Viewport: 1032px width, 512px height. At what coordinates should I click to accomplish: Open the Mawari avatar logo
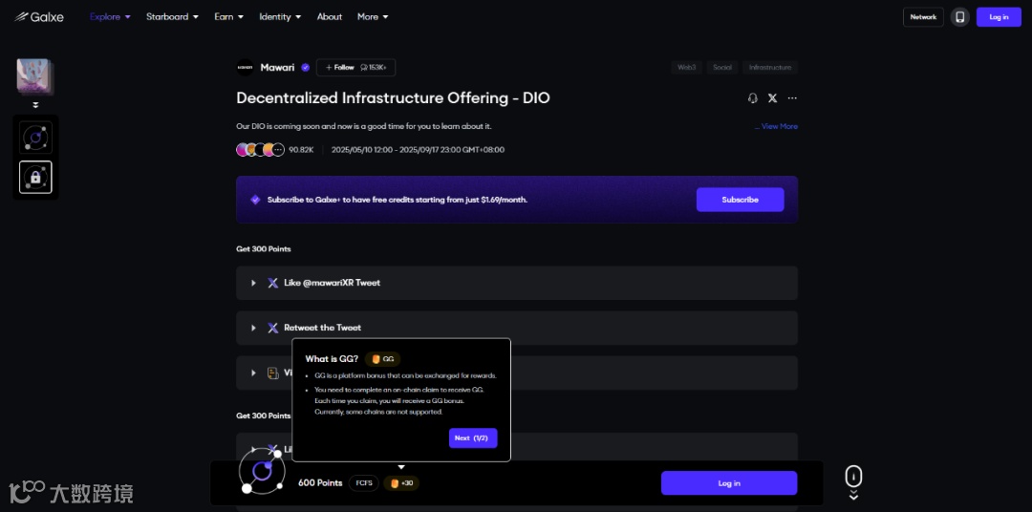(x=245, y=67)
